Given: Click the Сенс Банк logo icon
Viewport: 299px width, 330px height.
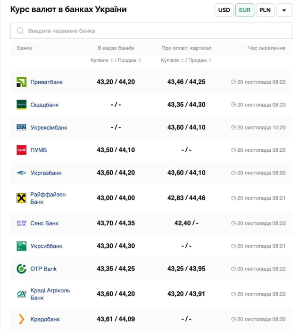Looking at the screenshot, I should (22, 223).
